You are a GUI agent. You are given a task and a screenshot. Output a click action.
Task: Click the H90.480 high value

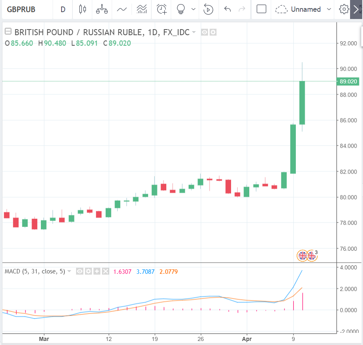[x=52, y=43]
